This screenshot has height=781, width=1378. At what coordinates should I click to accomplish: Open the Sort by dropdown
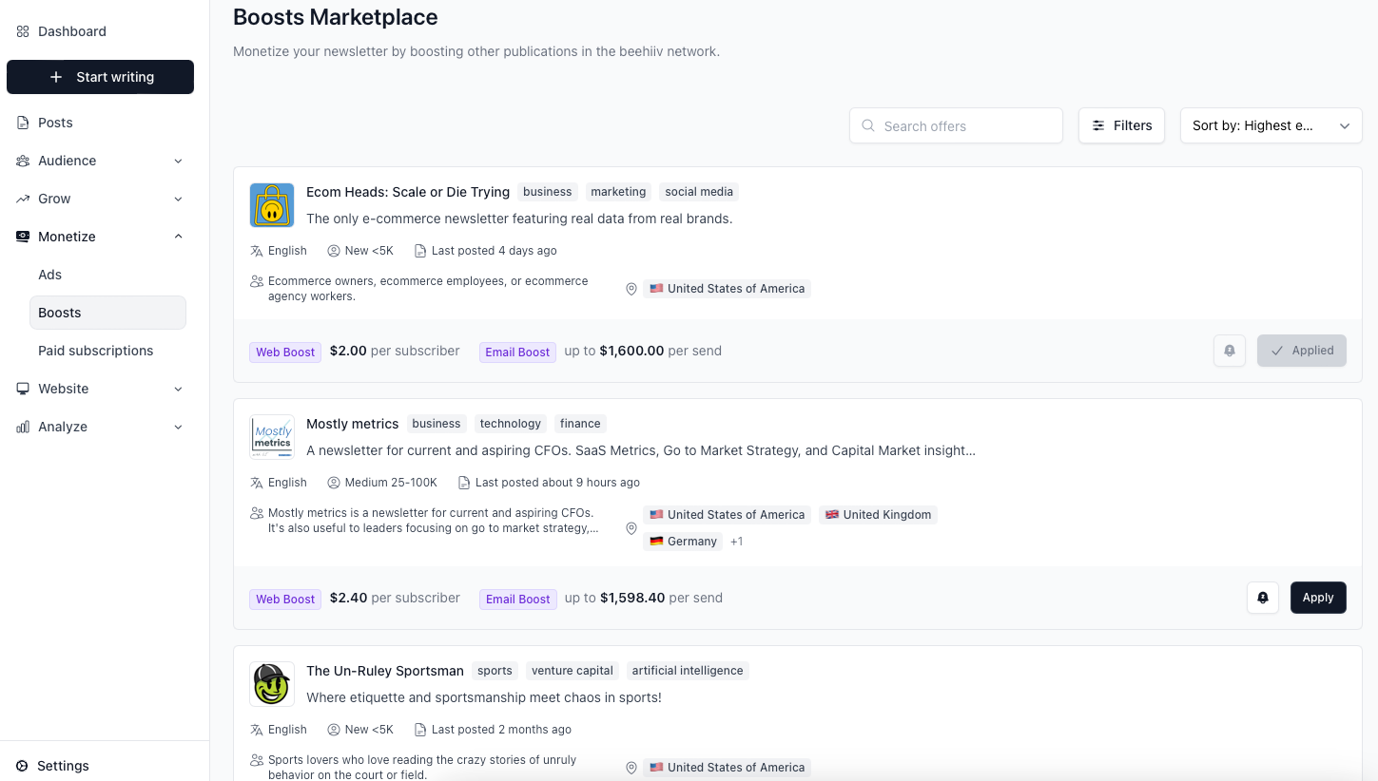1271,125
